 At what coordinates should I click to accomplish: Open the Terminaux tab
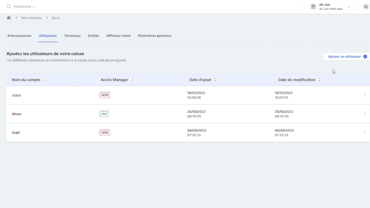click(x=72, y=36)
